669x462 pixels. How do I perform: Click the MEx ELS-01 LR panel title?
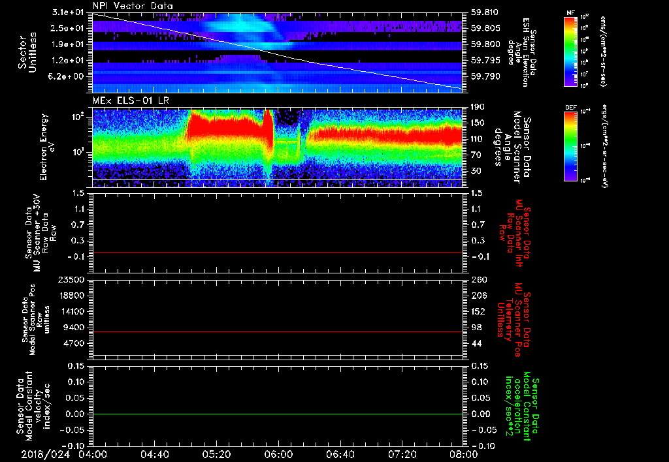coord(130,101)
